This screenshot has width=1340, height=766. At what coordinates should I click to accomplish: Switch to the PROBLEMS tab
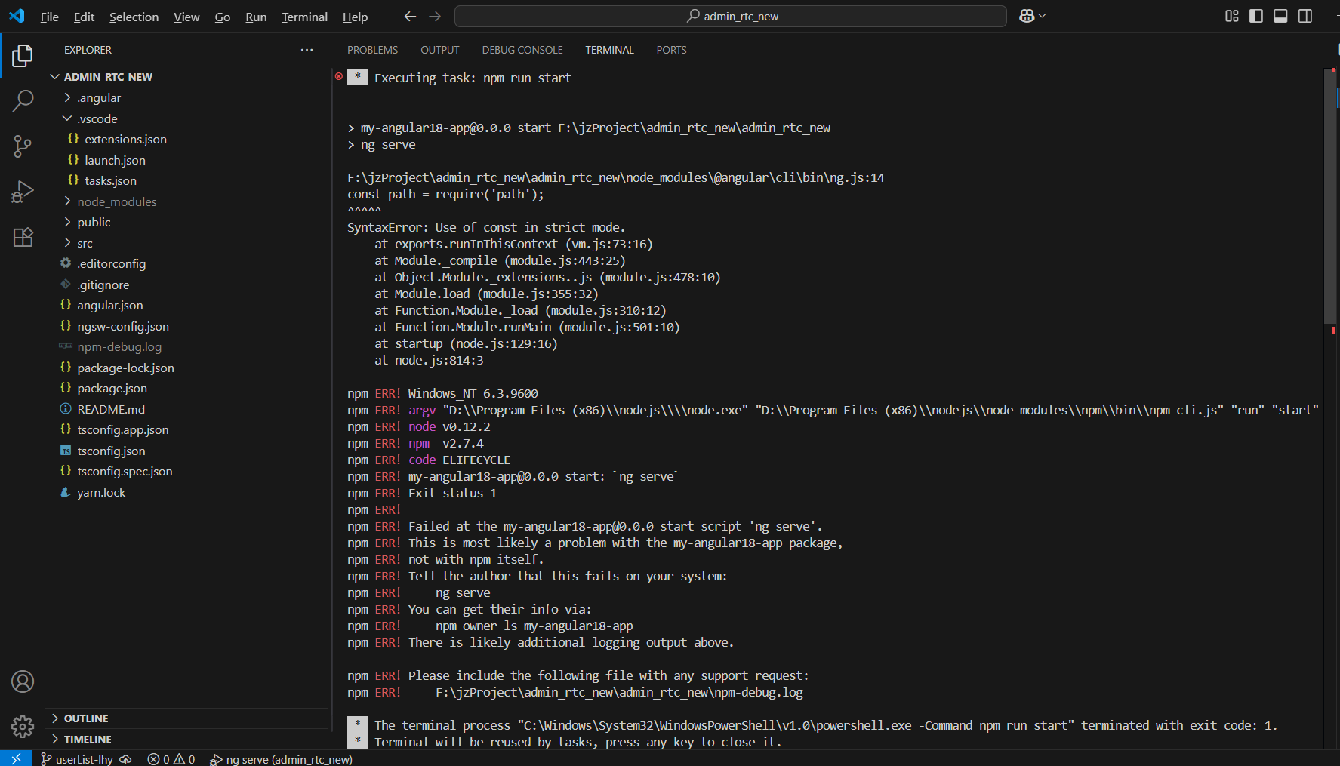pos(372,50)
